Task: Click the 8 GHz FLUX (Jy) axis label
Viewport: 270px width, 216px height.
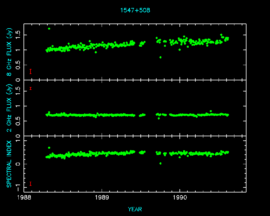Action: 10,52
